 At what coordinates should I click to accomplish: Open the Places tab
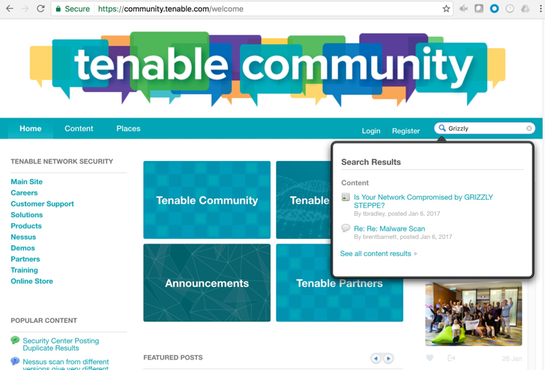(x=128, y=129)
